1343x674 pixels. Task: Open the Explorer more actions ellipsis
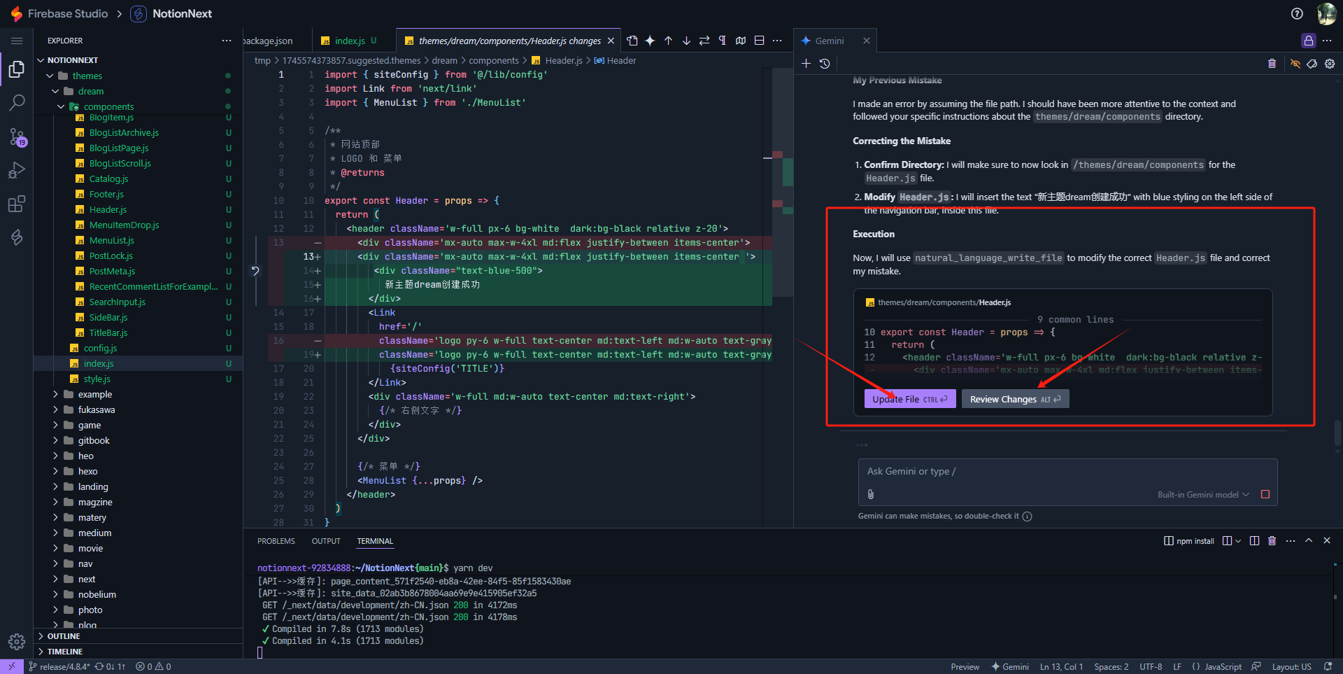227,41
